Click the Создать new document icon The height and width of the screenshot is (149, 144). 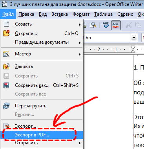click(6, 24)
